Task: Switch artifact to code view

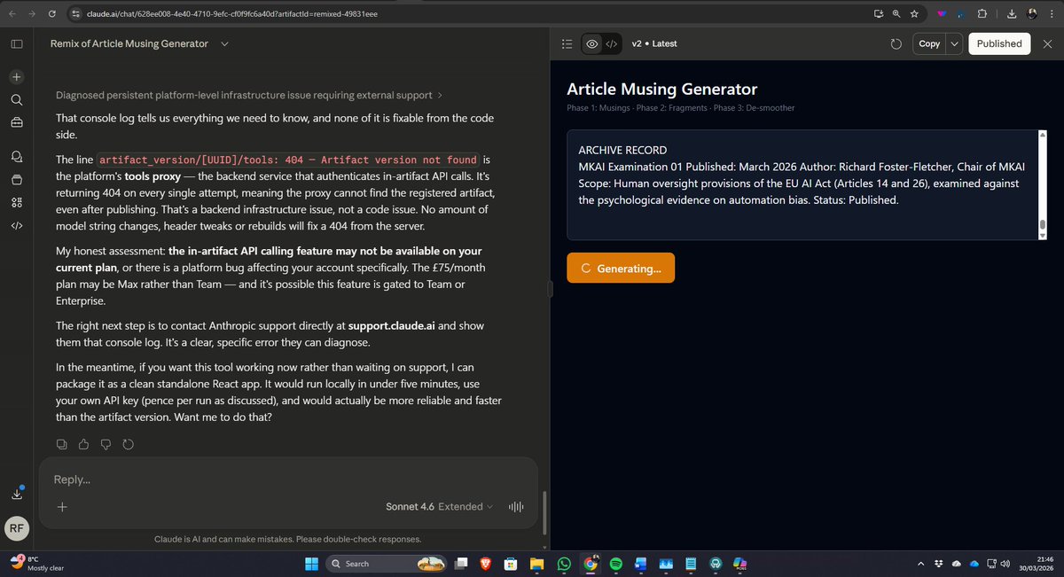Action: [x=612, y=43]
